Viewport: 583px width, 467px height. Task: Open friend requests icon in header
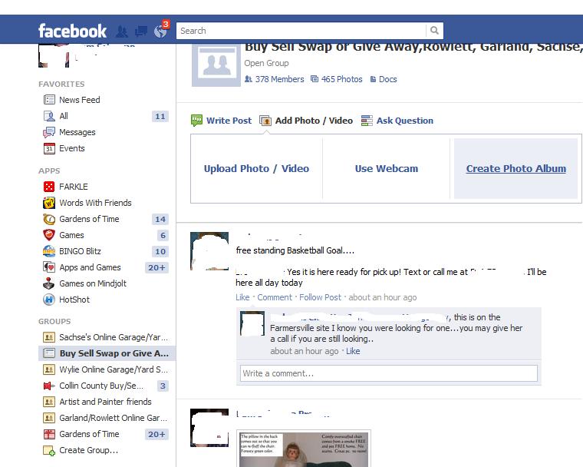click(x=121, y=31)
